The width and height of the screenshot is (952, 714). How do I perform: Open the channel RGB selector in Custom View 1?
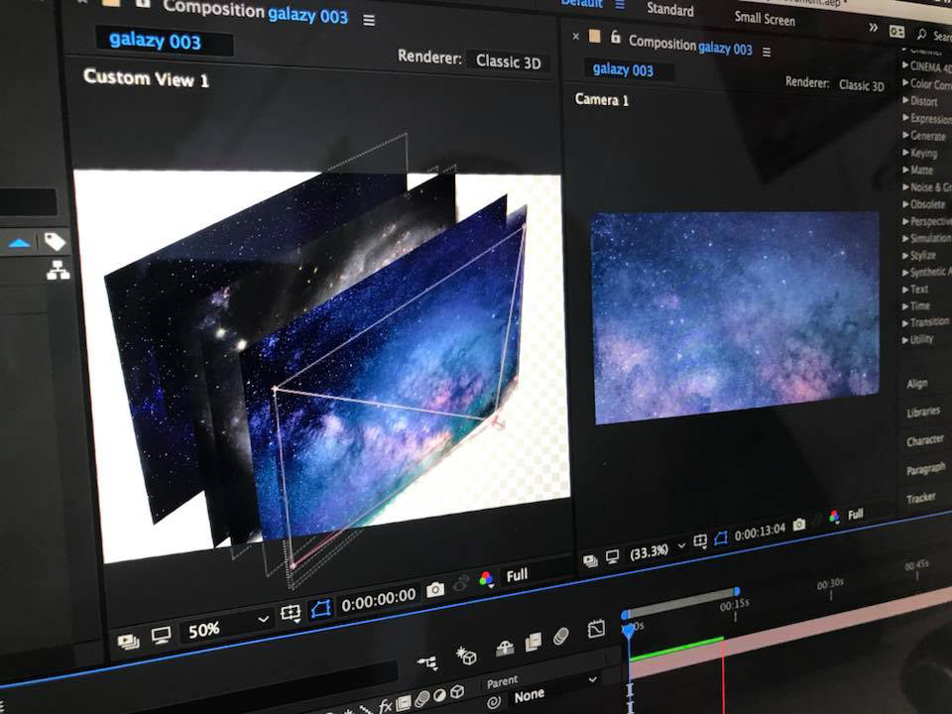click(x=486, y=579)
